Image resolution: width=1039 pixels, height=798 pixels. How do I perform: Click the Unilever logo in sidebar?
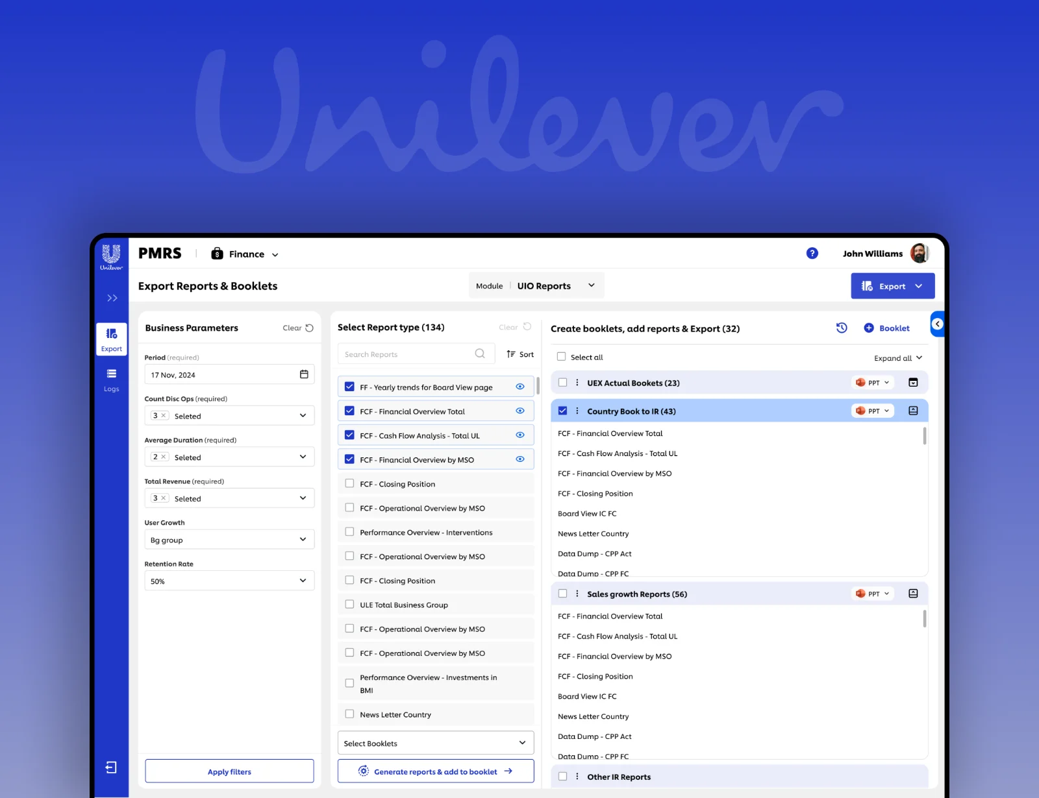pos(111,257)
